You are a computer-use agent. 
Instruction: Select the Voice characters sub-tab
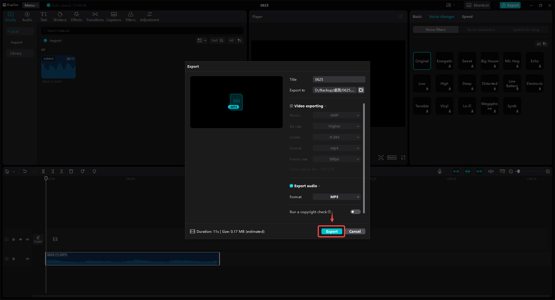tap(481, 30)
